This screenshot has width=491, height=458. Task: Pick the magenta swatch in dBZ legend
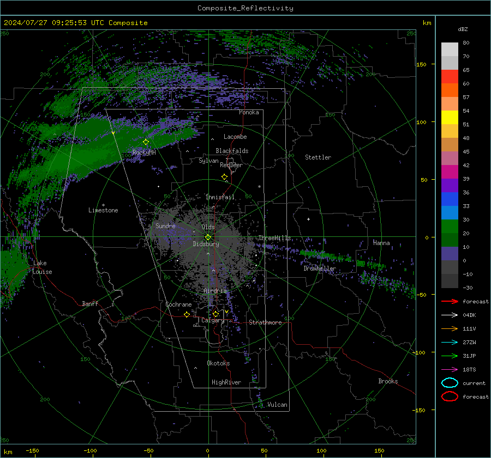point(450,172)
